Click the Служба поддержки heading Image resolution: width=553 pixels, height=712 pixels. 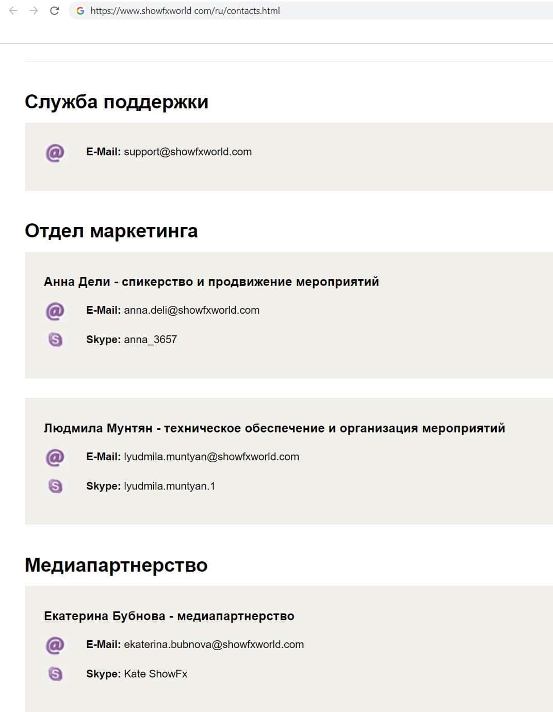[x=117, y=102]
